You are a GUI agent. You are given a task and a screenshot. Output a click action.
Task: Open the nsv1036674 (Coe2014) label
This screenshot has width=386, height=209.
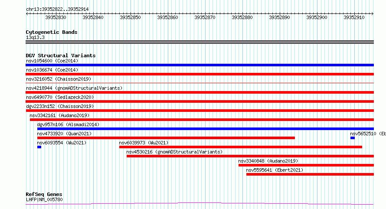52,70
